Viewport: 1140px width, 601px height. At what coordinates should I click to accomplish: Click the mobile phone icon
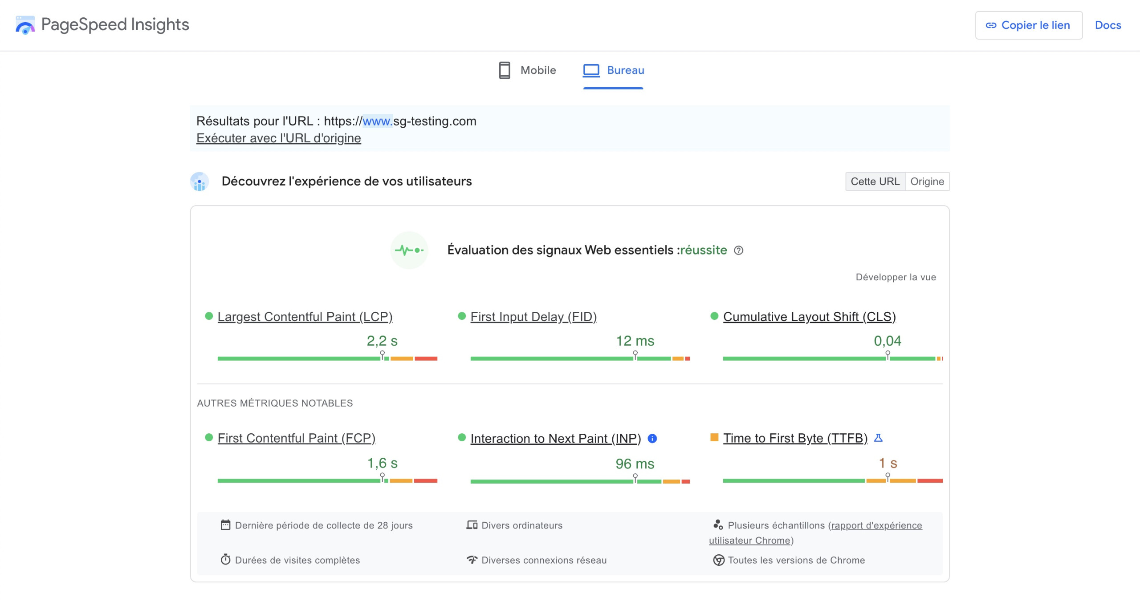pos(504,70)
